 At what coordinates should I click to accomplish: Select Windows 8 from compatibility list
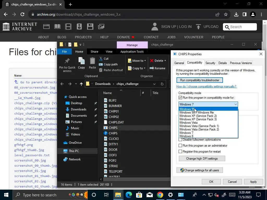[x=208, y=136]
